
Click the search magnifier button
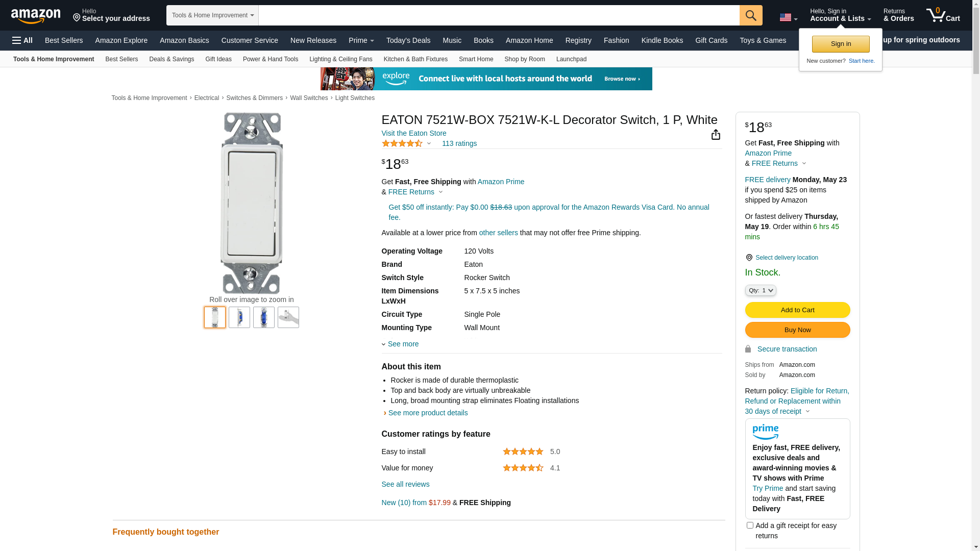tap(751, 15)
